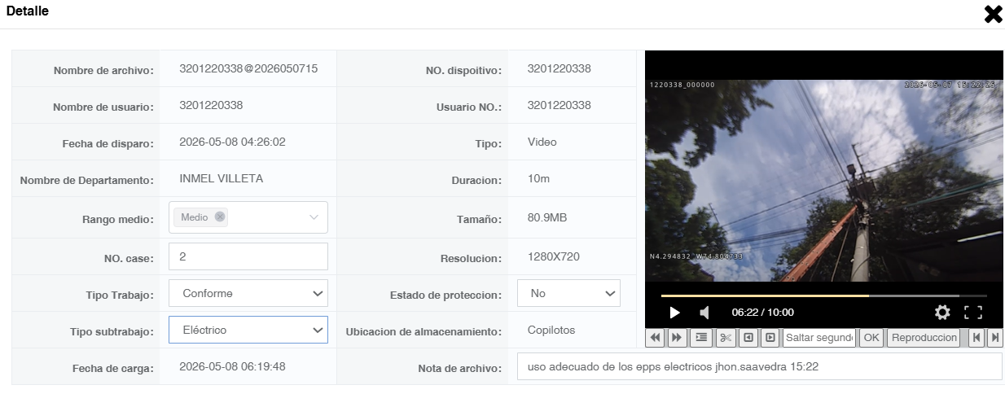Click the Usuario NO. value 3201220338
This screenshot has width=1005, height=394.
click(560, 105)
